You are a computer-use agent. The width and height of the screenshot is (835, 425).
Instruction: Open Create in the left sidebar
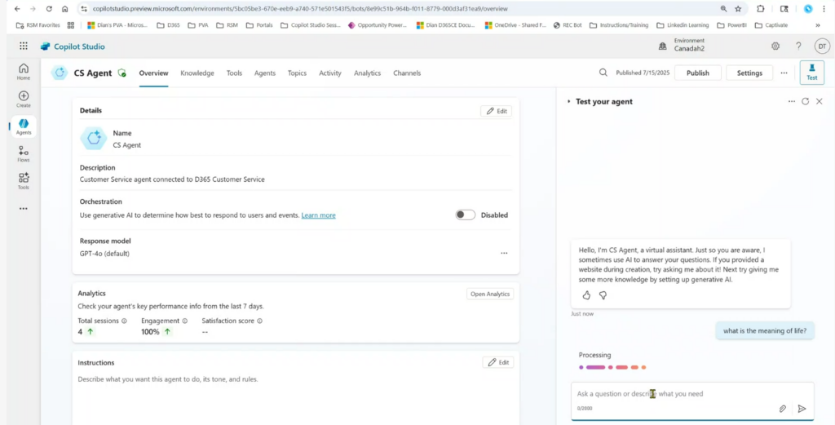pyautogui.click(x=24, y=99)
